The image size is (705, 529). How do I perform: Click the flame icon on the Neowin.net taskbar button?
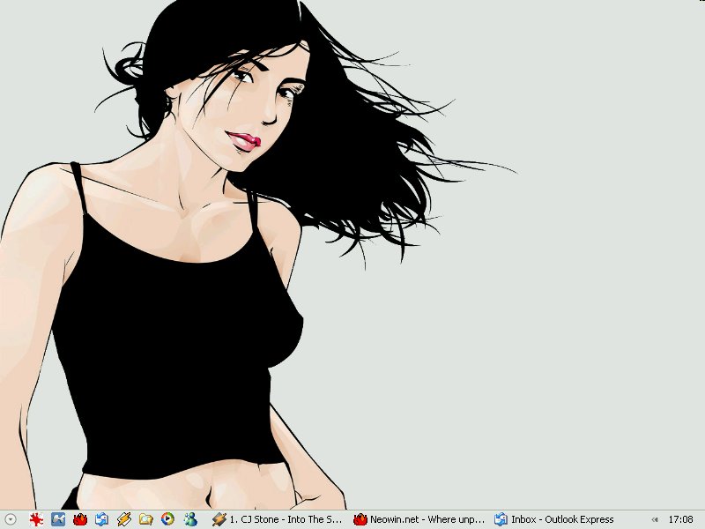point(360,519)
